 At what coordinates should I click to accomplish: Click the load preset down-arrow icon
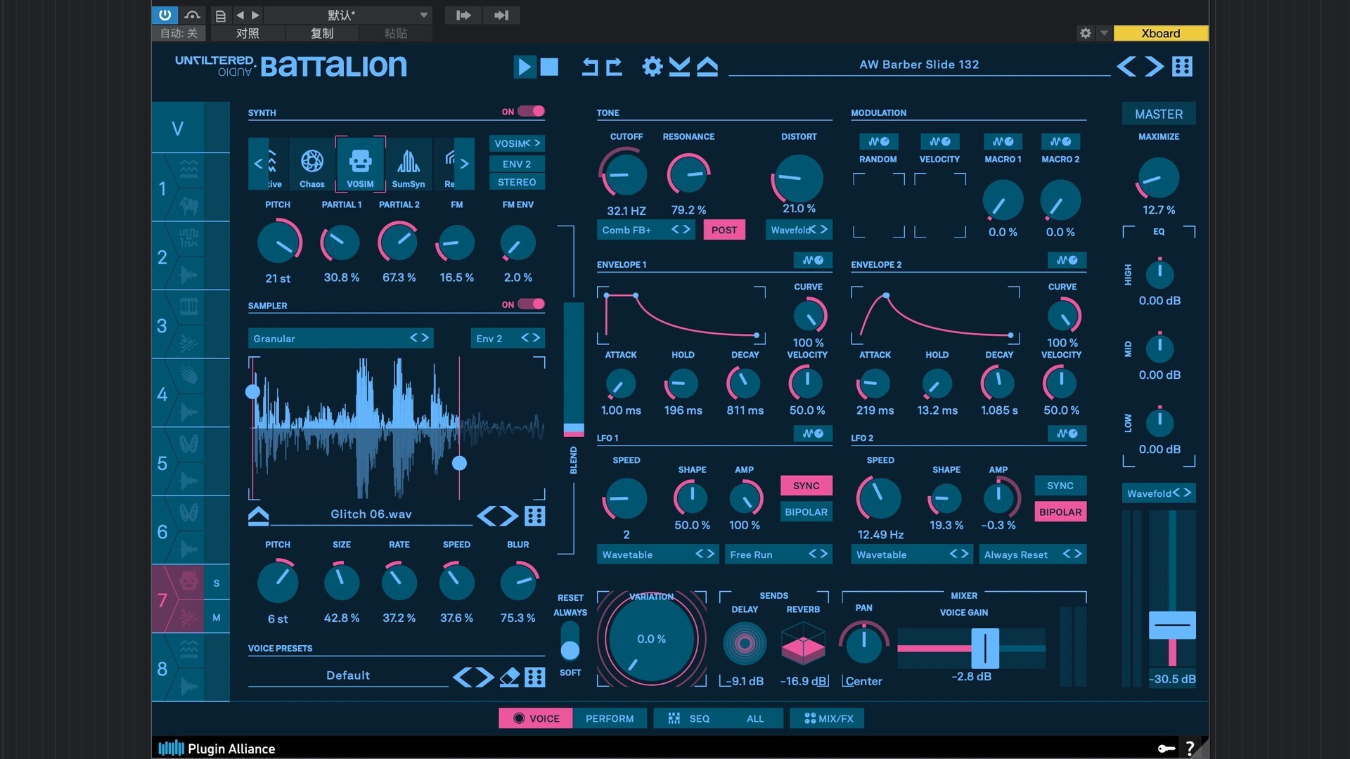(x=679, y=67)
